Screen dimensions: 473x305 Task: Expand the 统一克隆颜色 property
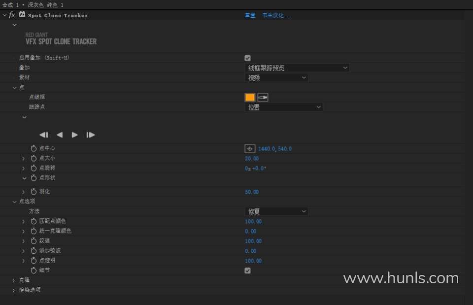(24, 232)
